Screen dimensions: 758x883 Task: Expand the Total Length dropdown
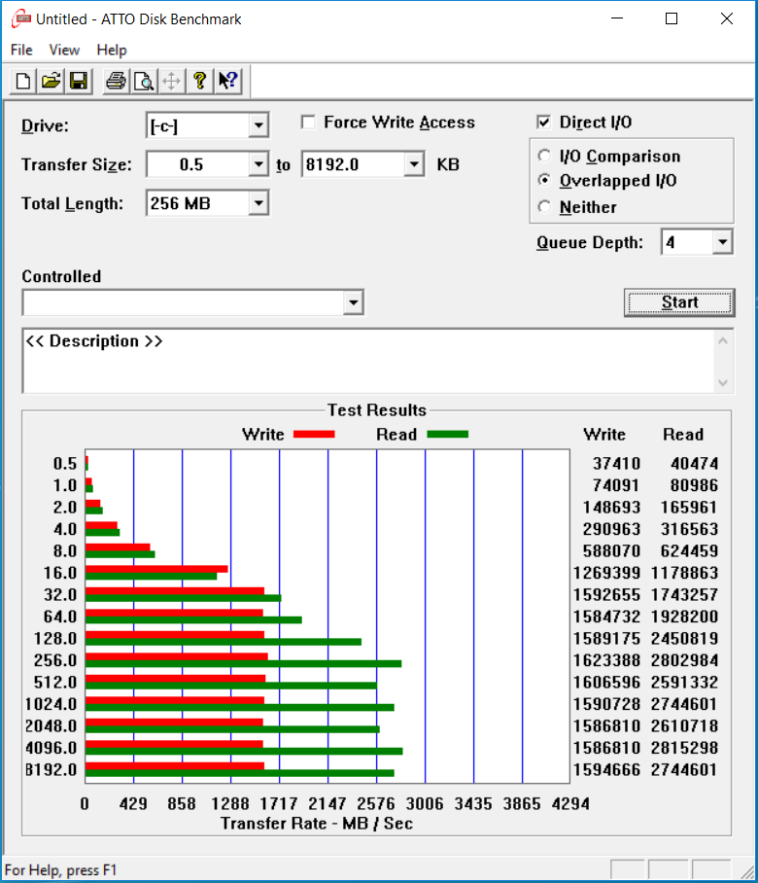(x=258, y=203)
